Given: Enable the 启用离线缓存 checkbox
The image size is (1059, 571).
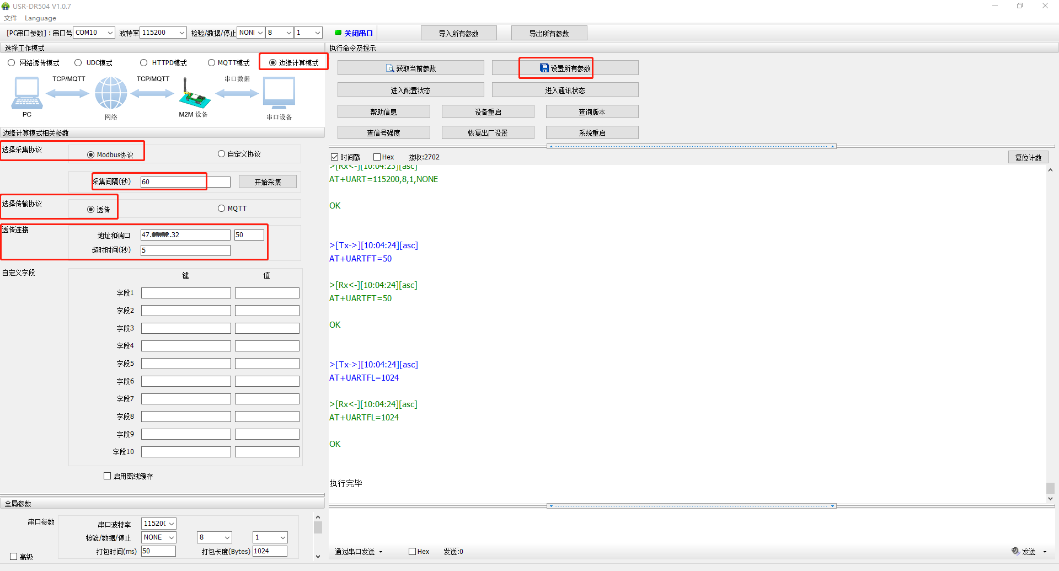Looking at the screenshot, I should (108, 476).
